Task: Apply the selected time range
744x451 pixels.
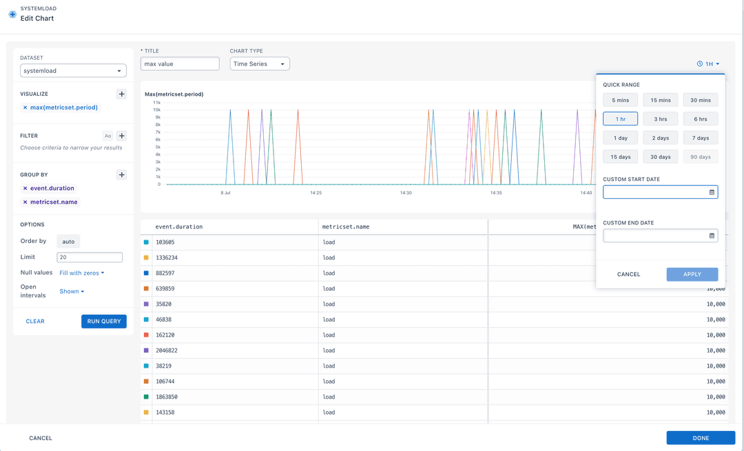Action: (692, 274)
